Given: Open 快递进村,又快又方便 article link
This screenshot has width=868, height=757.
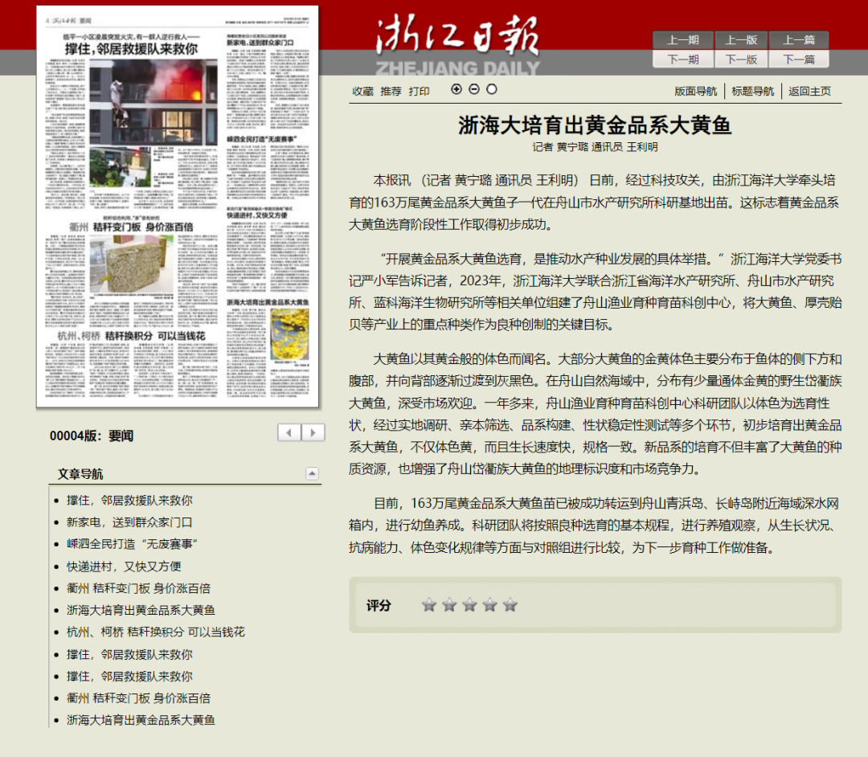Looking at the screenshot, I should pyautogui.click(x=124, y=566).
